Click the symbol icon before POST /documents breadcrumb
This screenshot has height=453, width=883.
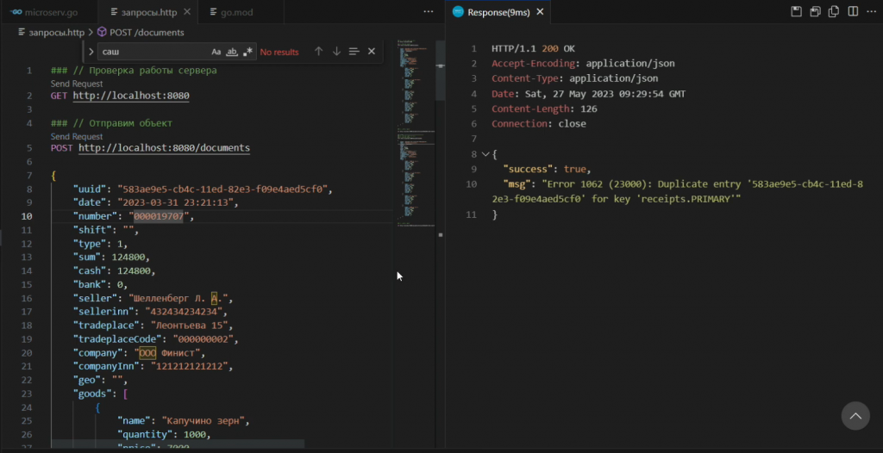tap(102, 33)
